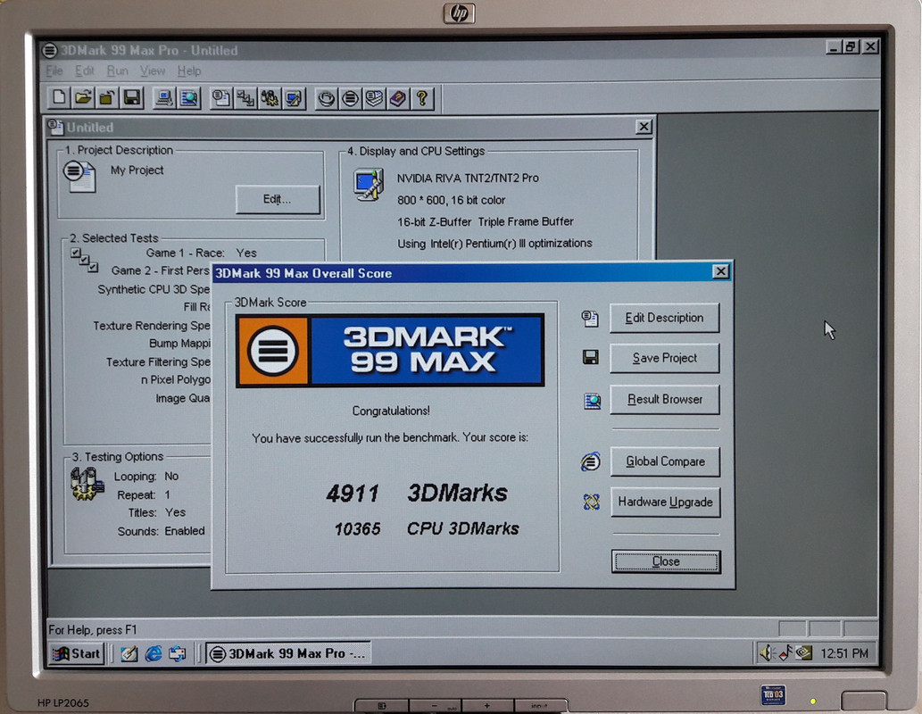Click the stacked pages batch toolbar icon
Screen dimensions: 922x714
tap(374, 98)
